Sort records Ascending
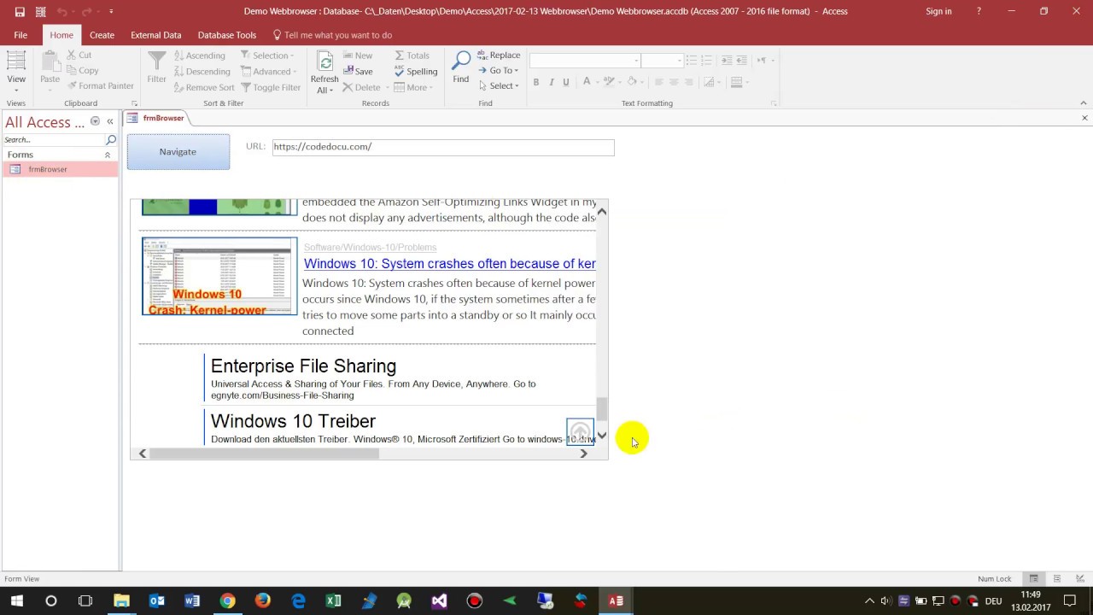Image resolution: width=1093 pixels, height=615 pixels. pos(200,55)
